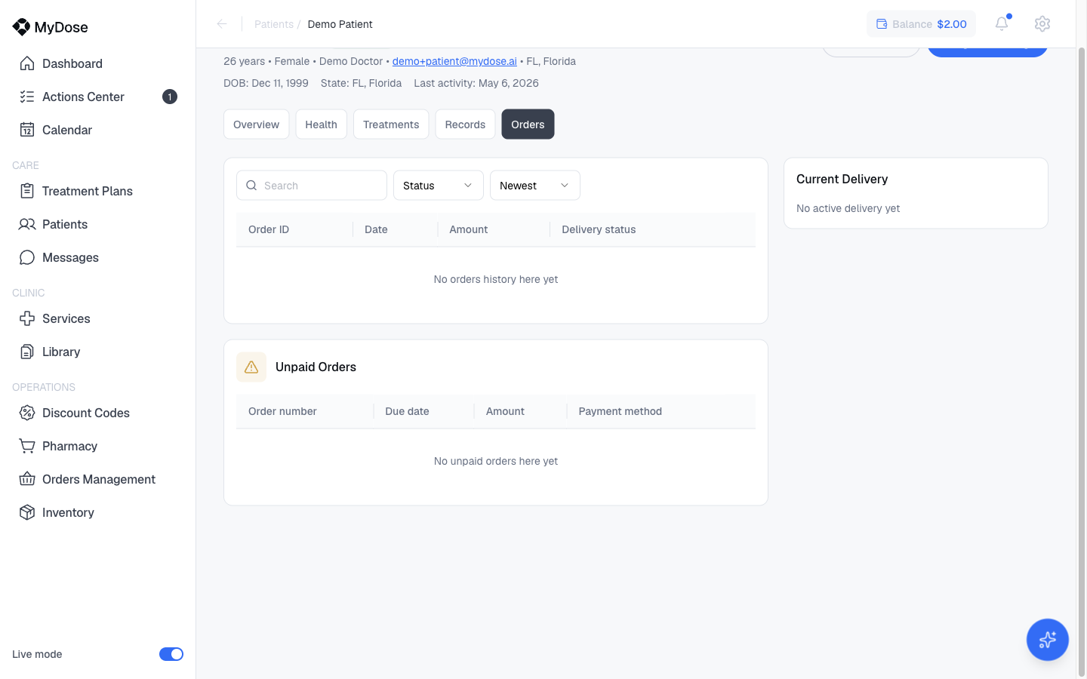This screenshot has width=1087, height=679.
Task: Click the Delivery status column header
Action: click(599, 229)
